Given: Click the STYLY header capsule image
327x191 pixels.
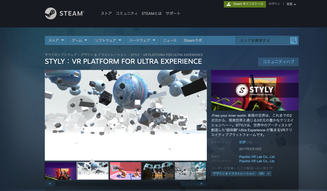Looking at the screenshot, I should pyautogui.click(x=255, y=90).
